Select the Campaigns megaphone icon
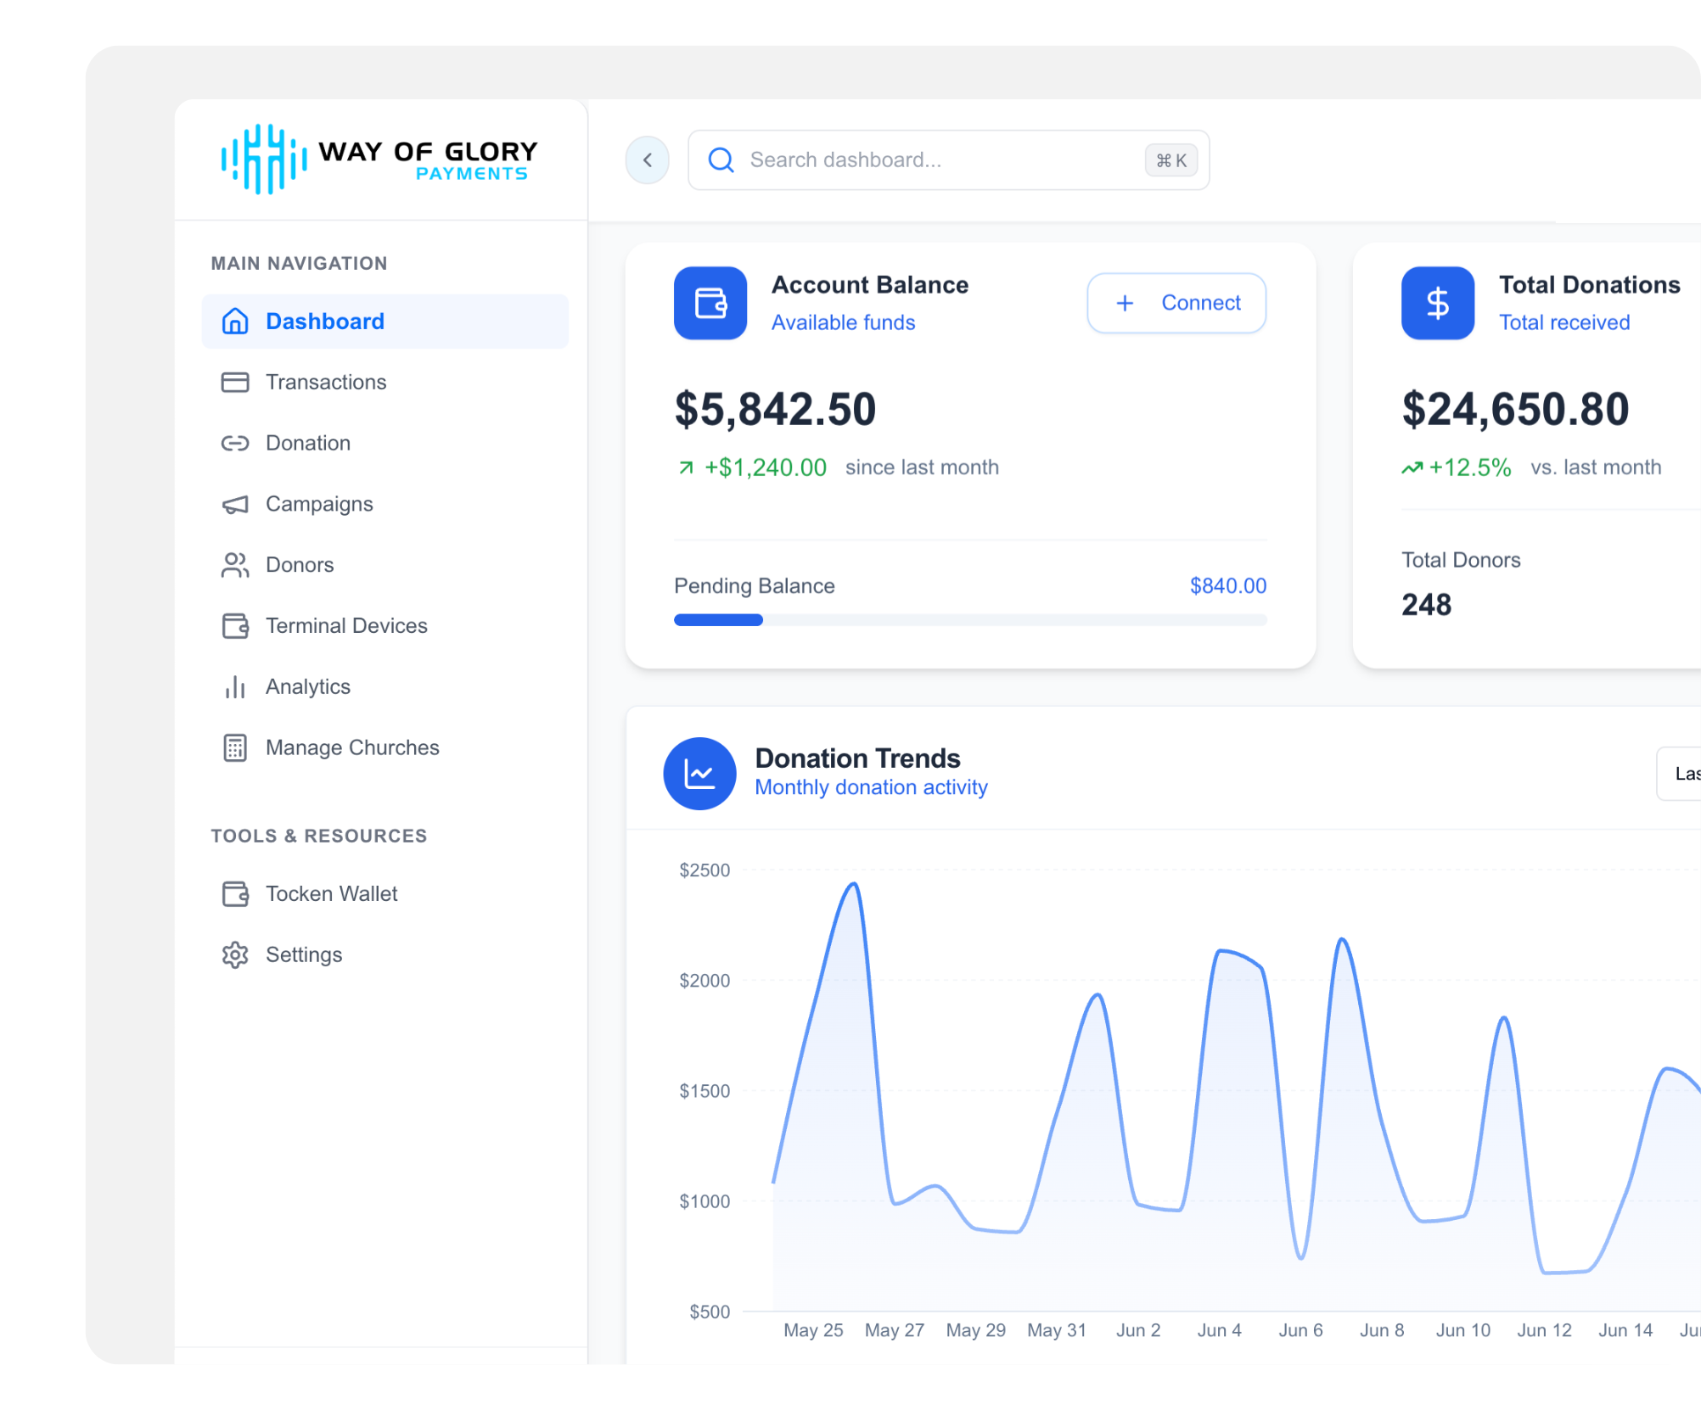Screen dimensions: 1701x1410 pyautogui.click(x=234, y=503)
